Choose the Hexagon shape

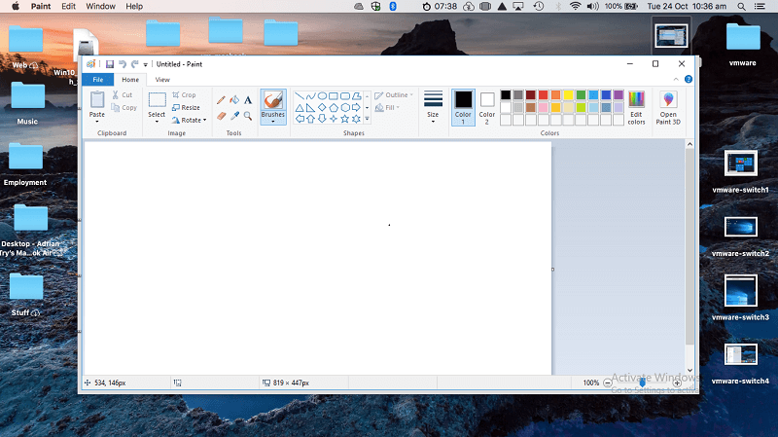pyautogui.click(x=345, y=107)
